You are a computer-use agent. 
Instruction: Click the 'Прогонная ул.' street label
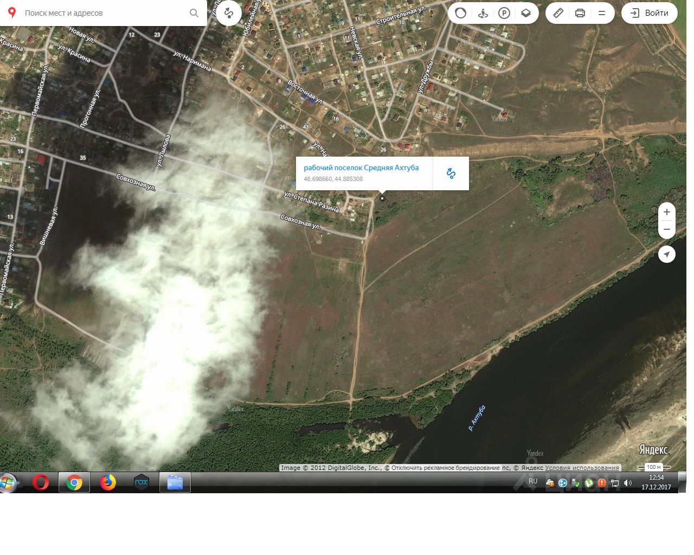tap(90, 108)
